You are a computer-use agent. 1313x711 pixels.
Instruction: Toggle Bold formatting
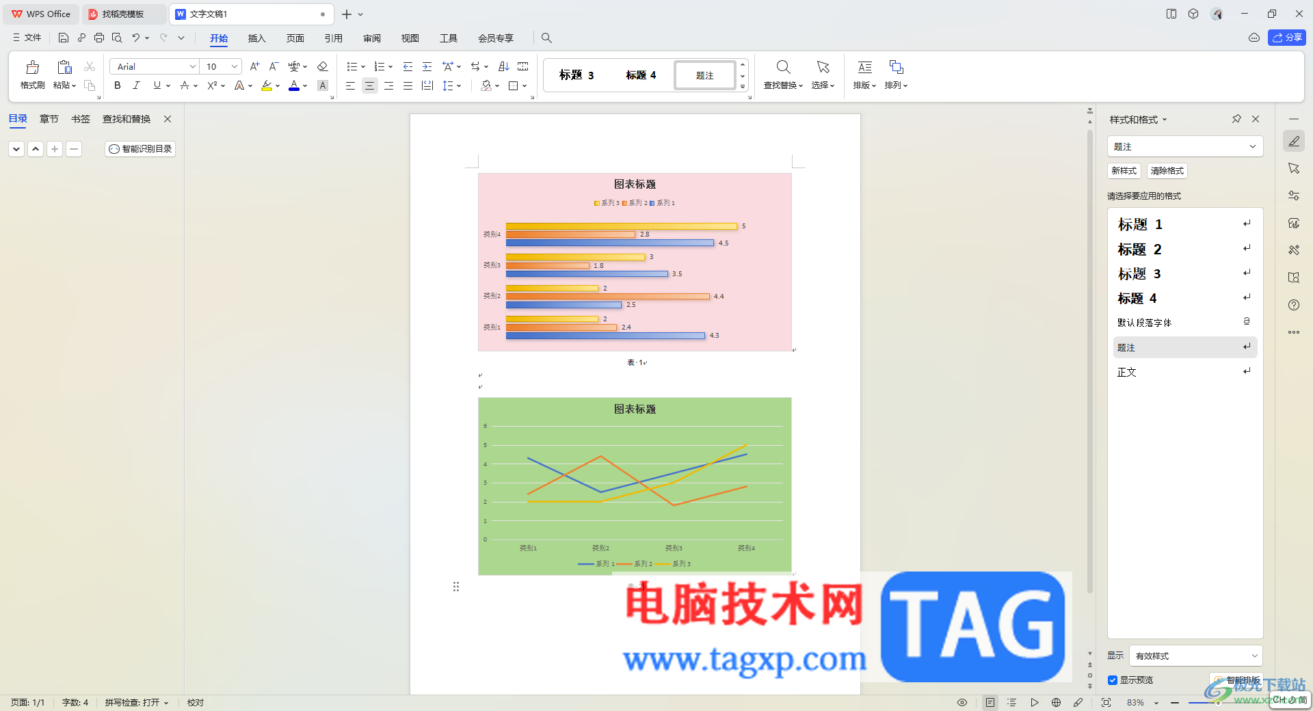[118, 85]
